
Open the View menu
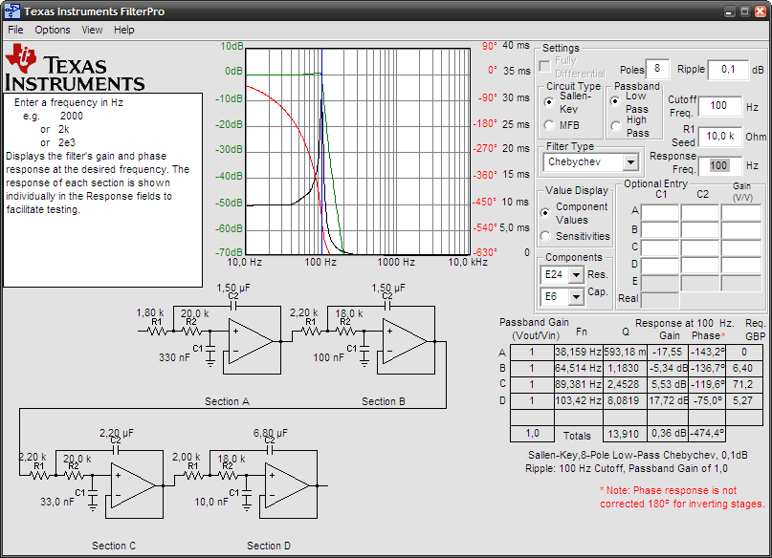click(x=92, y=30)
